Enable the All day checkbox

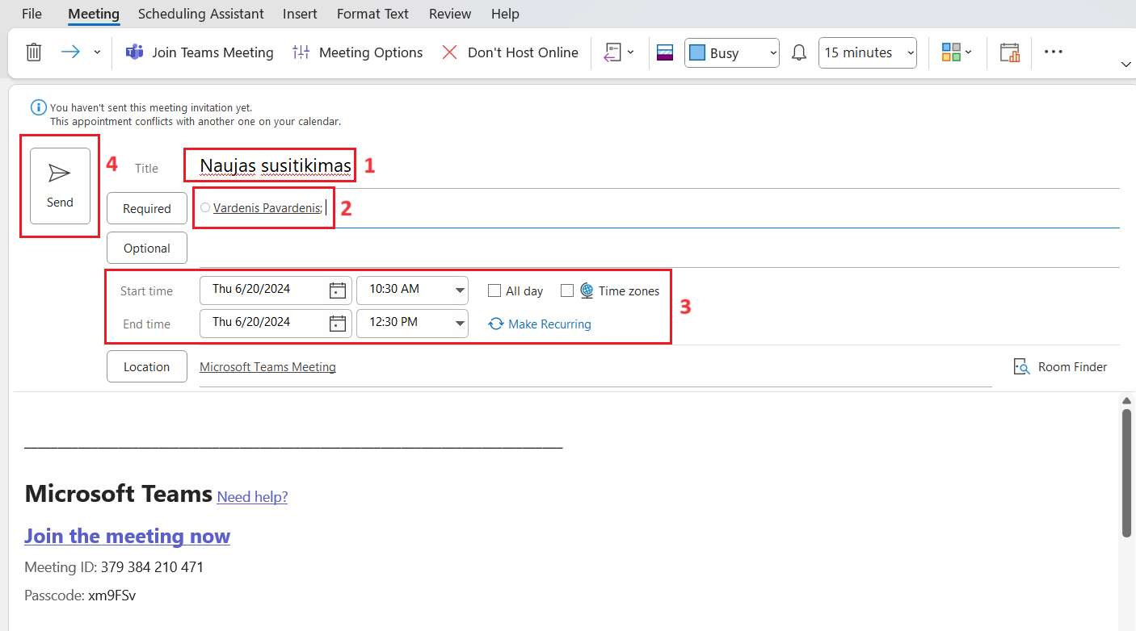click(494, 290)
